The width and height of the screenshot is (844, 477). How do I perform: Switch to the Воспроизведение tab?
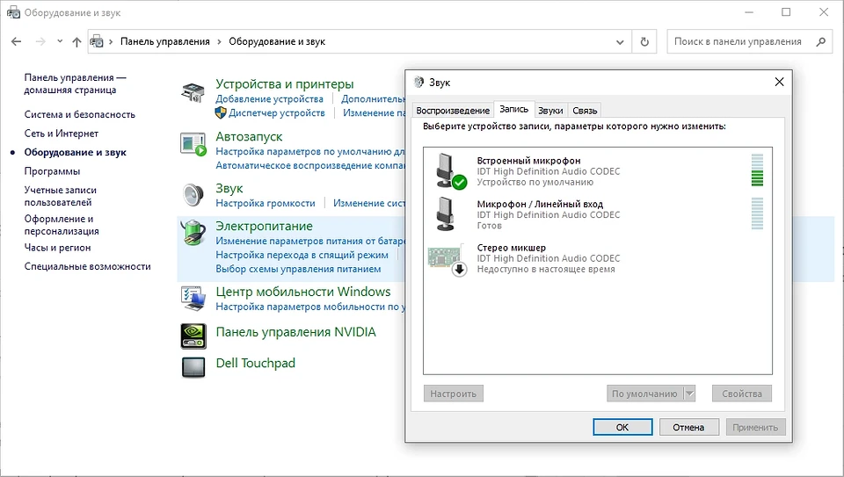pyautogui.click(x=453, y=110)
